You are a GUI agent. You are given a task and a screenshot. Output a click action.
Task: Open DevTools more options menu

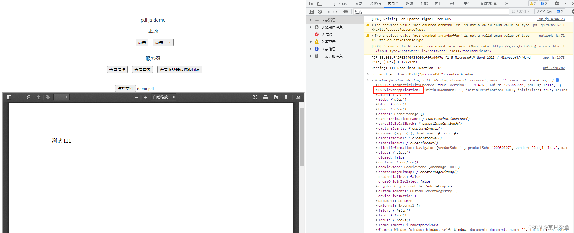(565, 3)
